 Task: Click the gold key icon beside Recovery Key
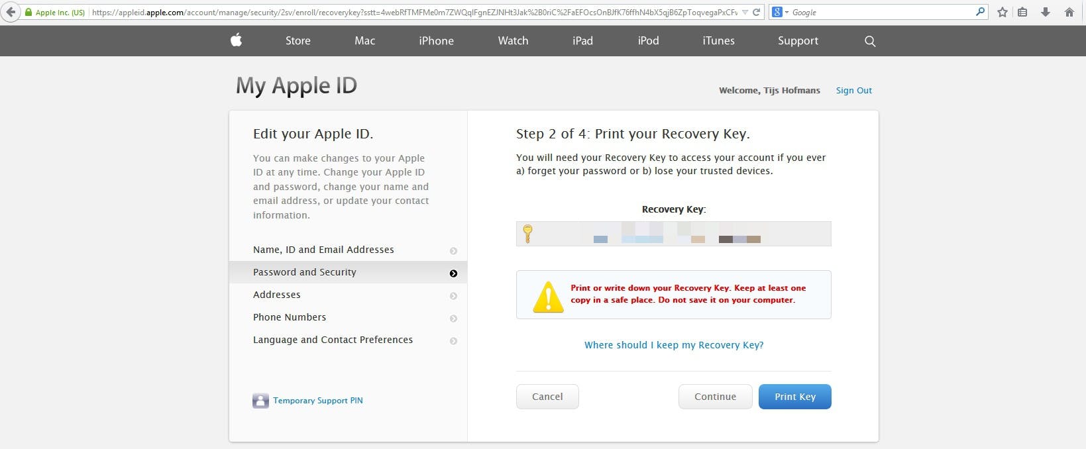point(527,233)
